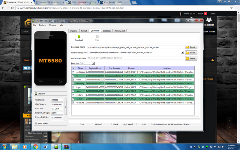Switch to the Format tab
Image resolution: width=240 pixels, height=150 pixels.
click(x=84, y=31)
